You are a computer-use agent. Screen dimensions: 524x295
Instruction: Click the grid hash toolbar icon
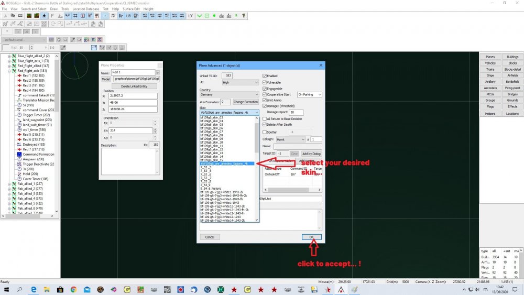pyautogui.click(x=76, y=16)
